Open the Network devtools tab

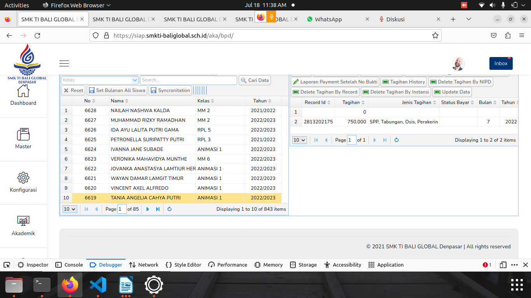tap(144, 265)
